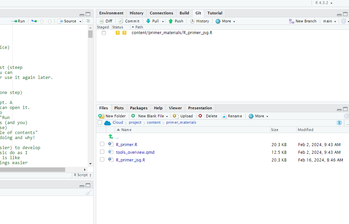Open the R Script file type selector

point(82,175)
